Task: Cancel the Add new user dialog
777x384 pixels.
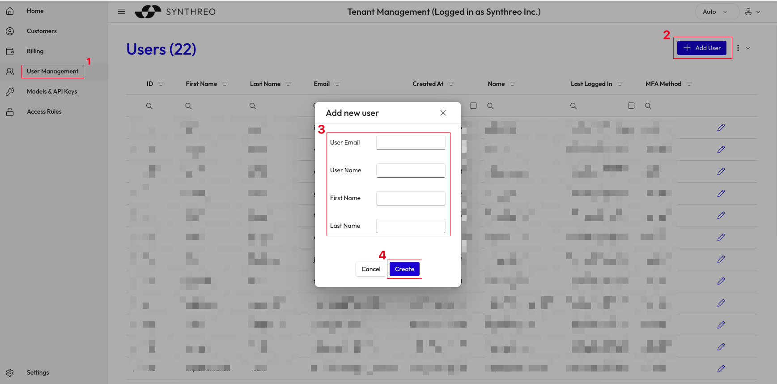Action: coord(370,269)
